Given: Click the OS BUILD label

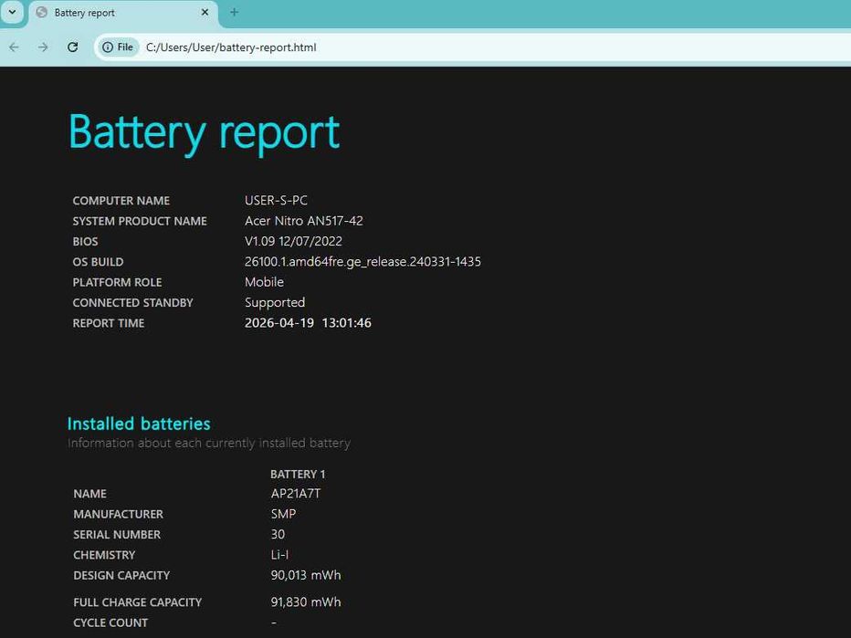Looking at the screenshot, I should pos(98,262).
